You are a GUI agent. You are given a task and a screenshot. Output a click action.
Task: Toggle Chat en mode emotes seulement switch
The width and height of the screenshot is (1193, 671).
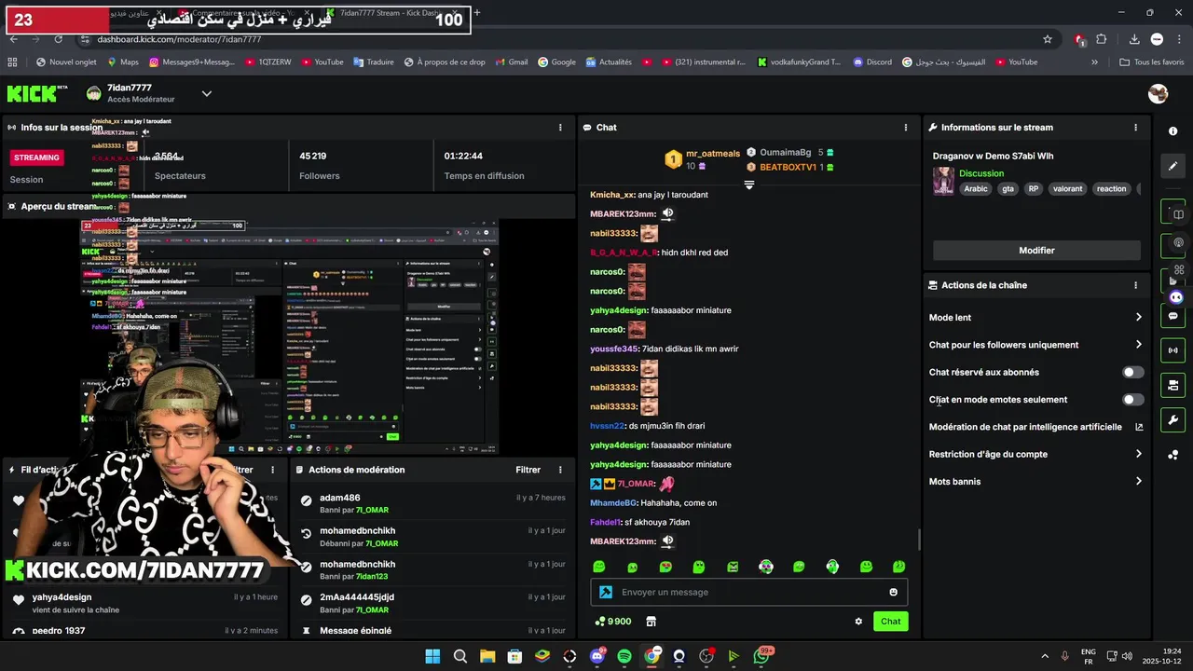1132,399
